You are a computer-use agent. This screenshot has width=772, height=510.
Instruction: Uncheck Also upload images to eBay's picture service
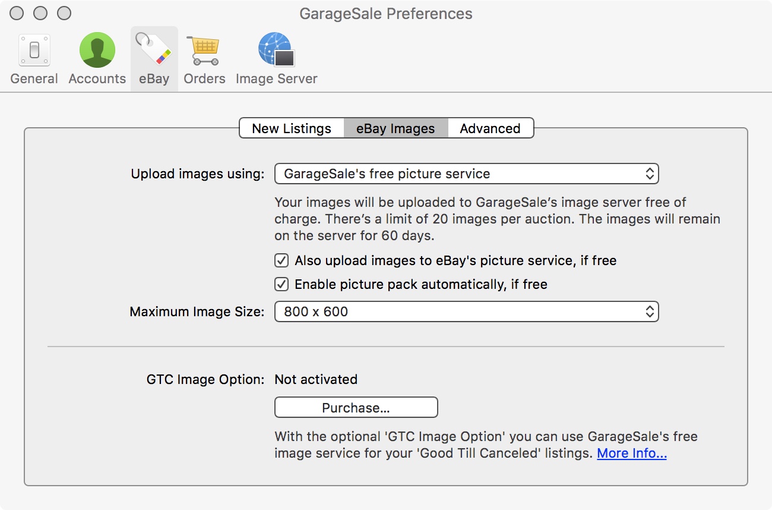(x=281, y=261)
